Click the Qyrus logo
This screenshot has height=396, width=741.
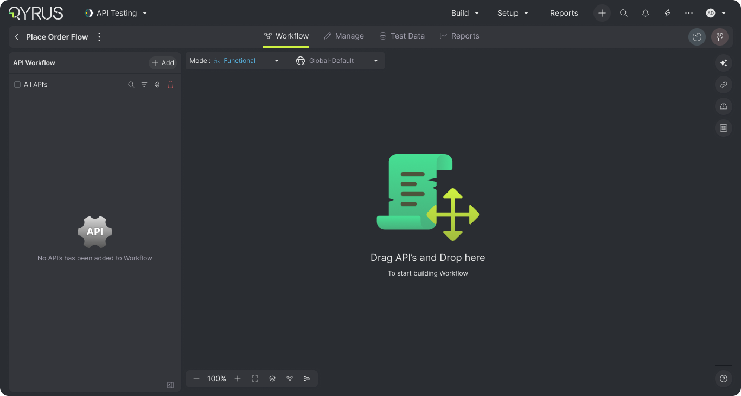(36, 13)
